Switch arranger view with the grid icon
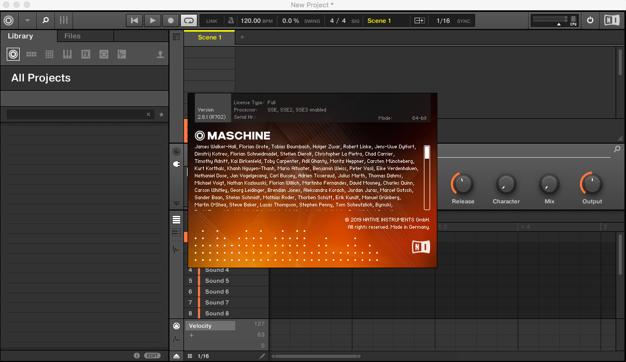 pyautogui.click(x=177, y=37)
